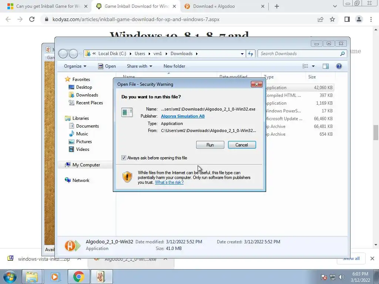Go forward in Explorer navigation
The width and height of the screenshot is (379, 284).
pos(73,54)
